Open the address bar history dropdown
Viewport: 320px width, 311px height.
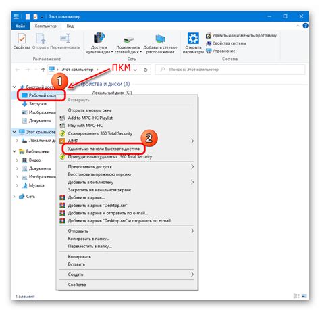pyautogui.click(x=135, y=70)
